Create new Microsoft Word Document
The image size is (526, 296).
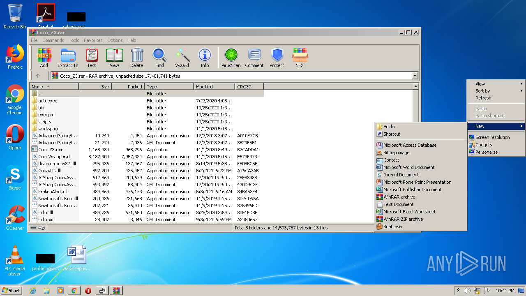pyautogui.click(x=421, y=167)
